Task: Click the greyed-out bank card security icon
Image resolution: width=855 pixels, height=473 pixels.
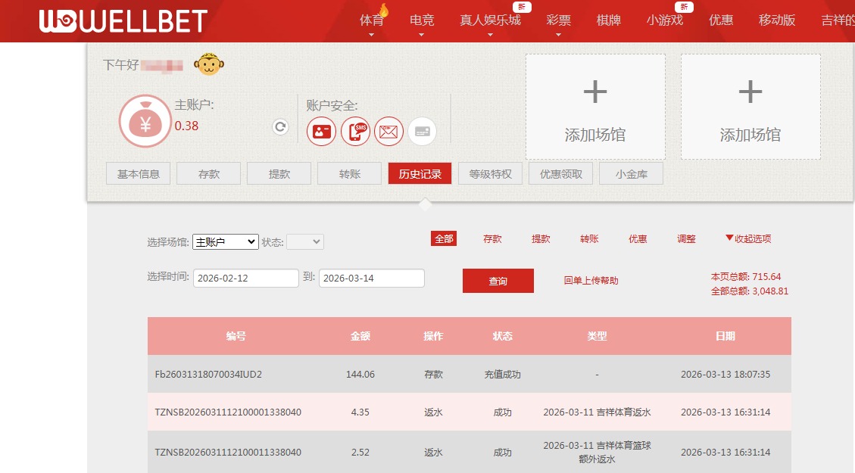Action: pos(422,131)
